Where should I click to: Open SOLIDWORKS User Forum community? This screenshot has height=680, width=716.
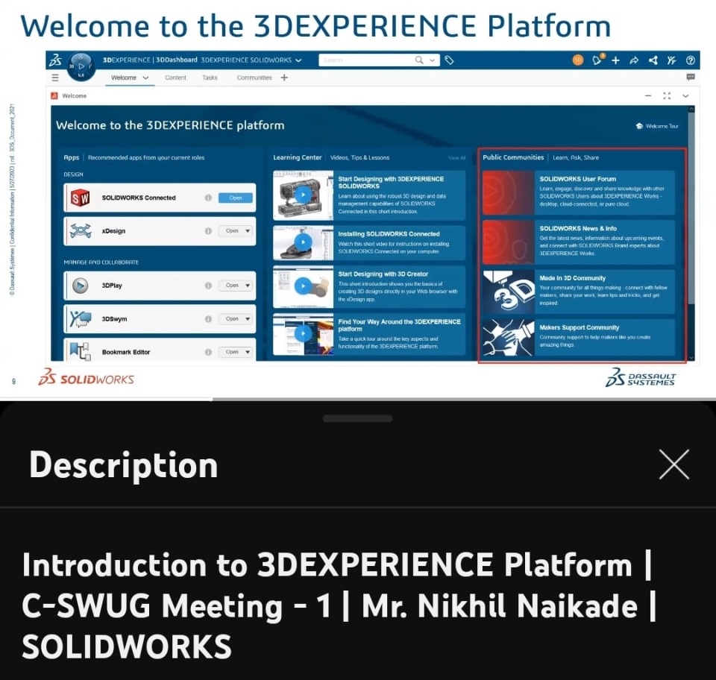(579, 192)
